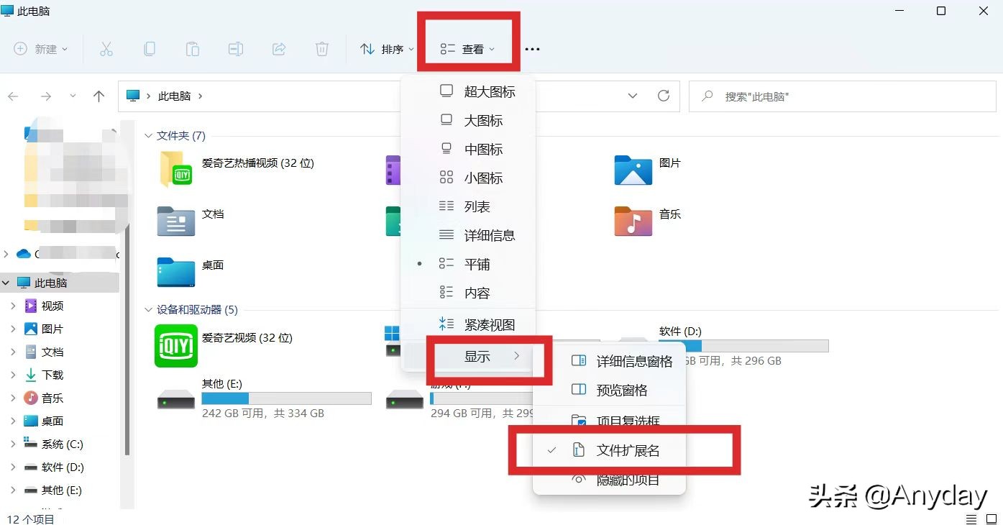The width and height of the screenshot is (1003, 525).
Task: Click the Paste icon in the toolbar
Action: 193,49
